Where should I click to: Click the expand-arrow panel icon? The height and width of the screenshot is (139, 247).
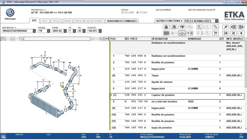106,39
